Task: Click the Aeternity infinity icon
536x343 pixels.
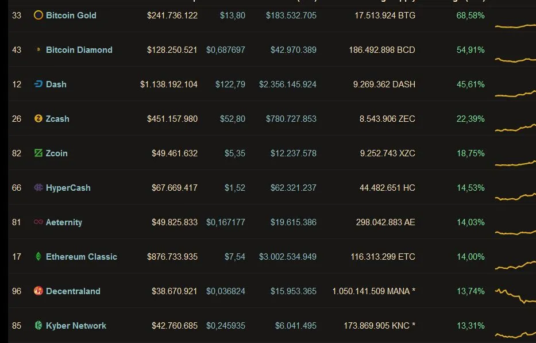Action: (38, 222)
